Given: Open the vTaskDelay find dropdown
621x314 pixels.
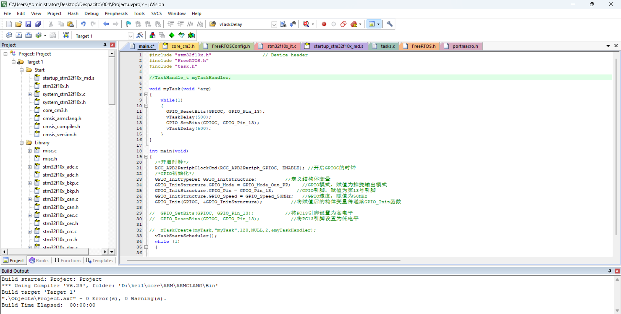Looking at the screenshot, I should [274, 25].
